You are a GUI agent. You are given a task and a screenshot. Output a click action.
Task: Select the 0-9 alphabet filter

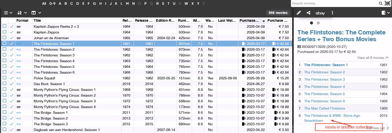52,3
